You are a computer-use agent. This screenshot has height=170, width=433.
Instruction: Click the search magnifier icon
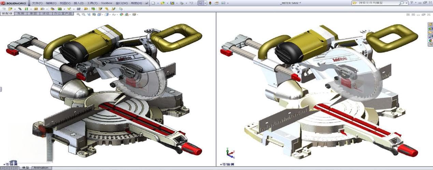point(401,3)
